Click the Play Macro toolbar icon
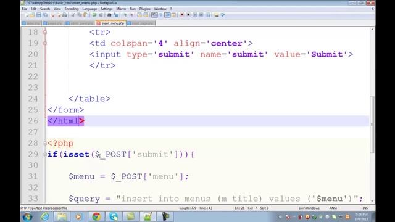Viewport: 395px width, 222px height. pos(195,15)
